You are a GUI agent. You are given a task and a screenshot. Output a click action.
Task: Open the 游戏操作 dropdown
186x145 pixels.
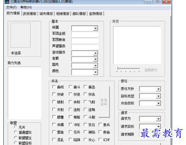pos(96,53)
